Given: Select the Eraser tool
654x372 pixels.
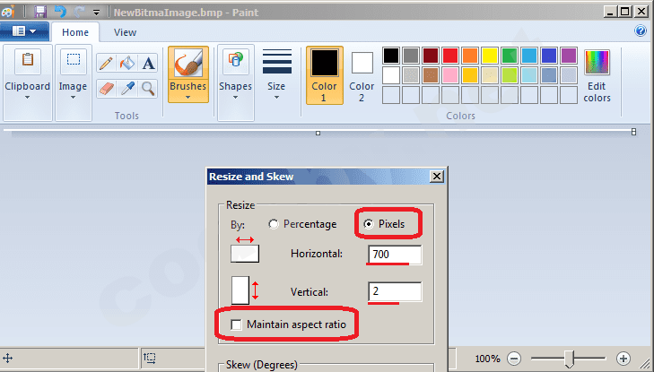Looking at the screenshot, I should (107, 89).
